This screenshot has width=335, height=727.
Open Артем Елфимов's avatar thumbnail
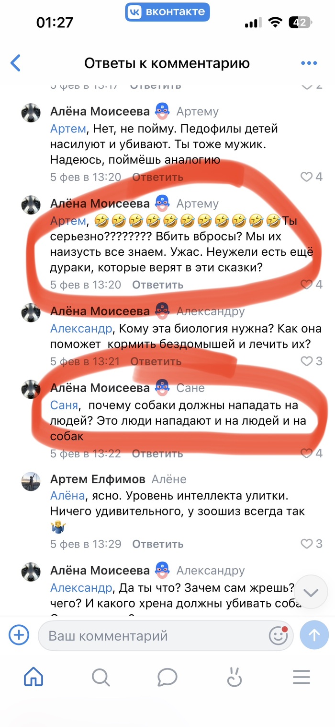pyautogui.click(x=31, y=481)
